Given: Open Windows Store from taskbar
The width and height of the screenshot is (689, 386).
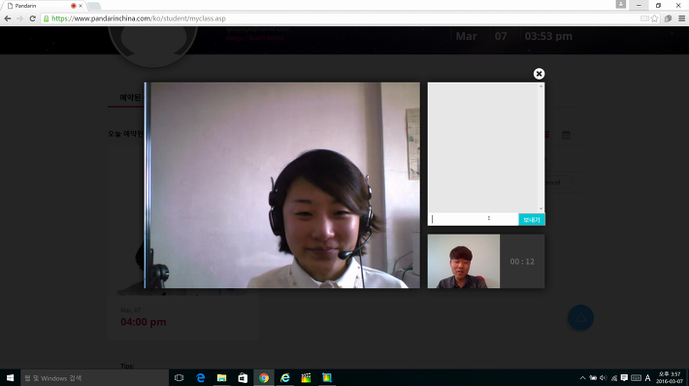Looking at the screenshot, I should point(243,377).
